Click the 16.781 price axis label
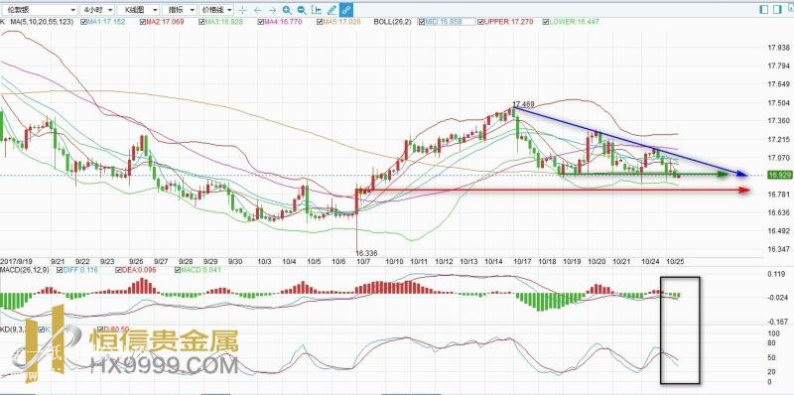Screen dimensions: 794x395 coord(779,195)
